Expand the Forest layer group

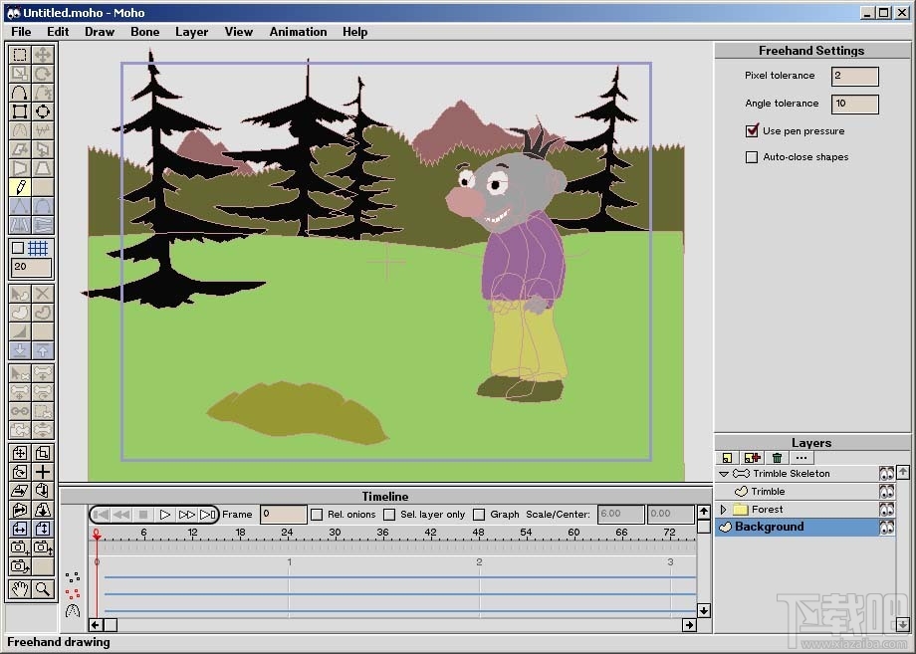[x=724, y=510]
